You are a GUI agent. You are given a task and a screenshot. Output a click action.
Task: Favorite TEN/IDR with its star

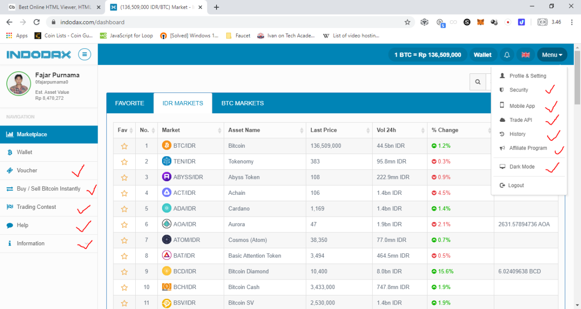tap(124, 162)
